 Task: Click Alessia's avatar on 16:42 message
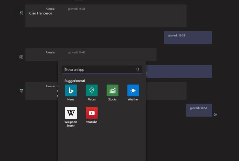click(x=21, y=57)
